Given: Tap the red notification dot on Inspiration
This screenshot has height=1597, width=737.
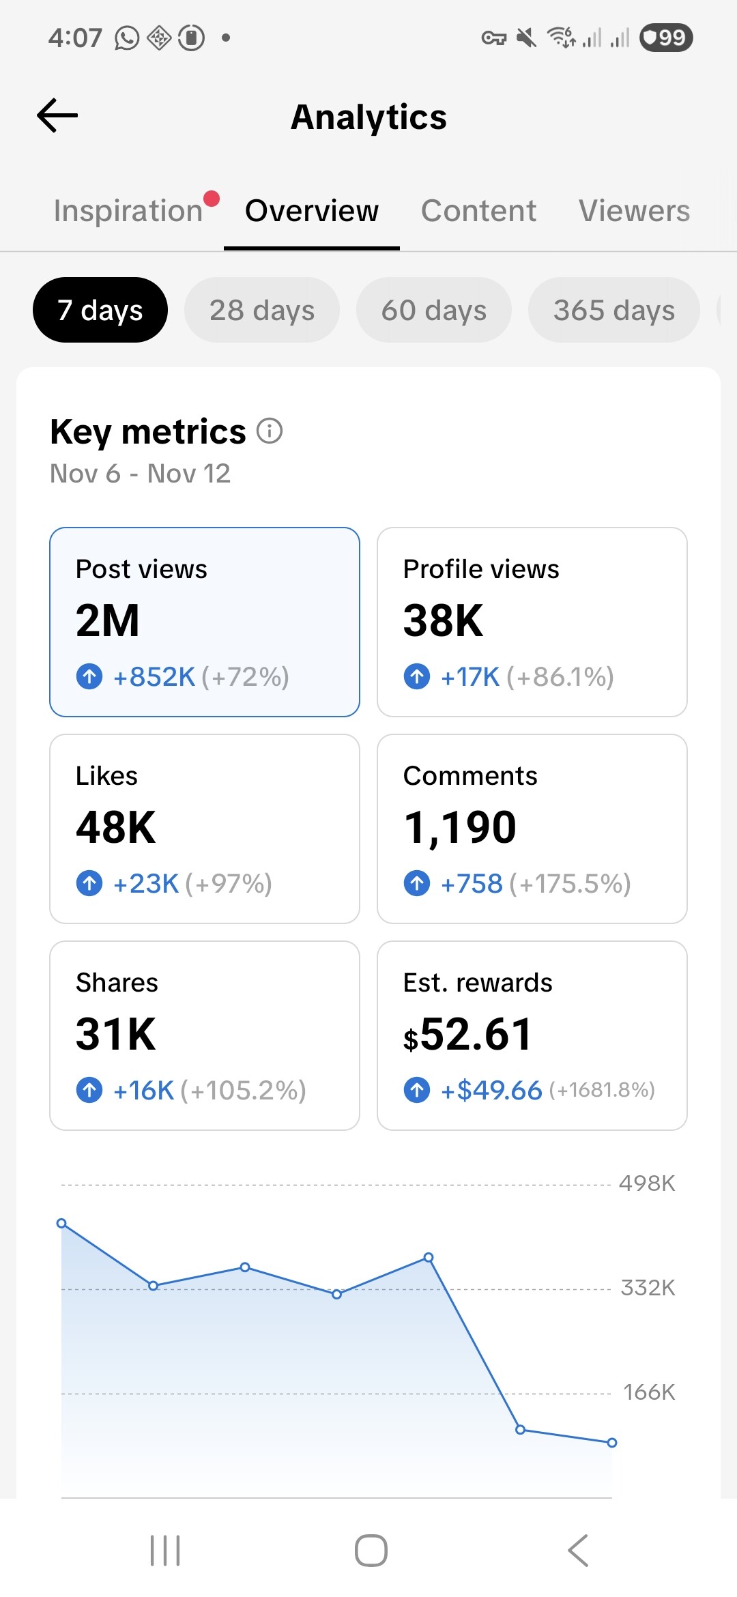Looking at the screenshot, I should coord(212,199).
